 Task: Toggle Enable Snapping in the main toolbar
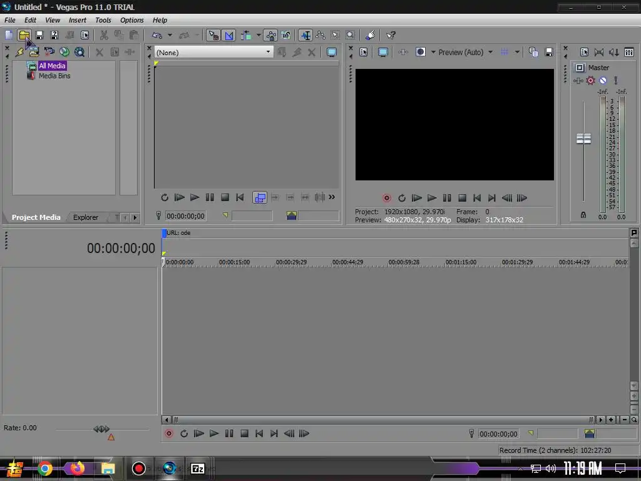(x=213, y=35)
